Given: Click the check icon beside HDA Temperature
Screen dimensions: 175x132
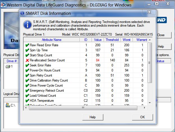Looking at the screenshot, I should pos(27,101).
